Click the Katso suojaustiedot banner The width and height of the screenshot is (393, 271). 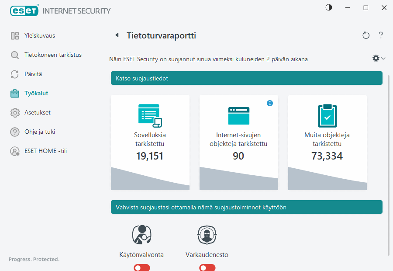pyautogui.click(x=246, y=78)
